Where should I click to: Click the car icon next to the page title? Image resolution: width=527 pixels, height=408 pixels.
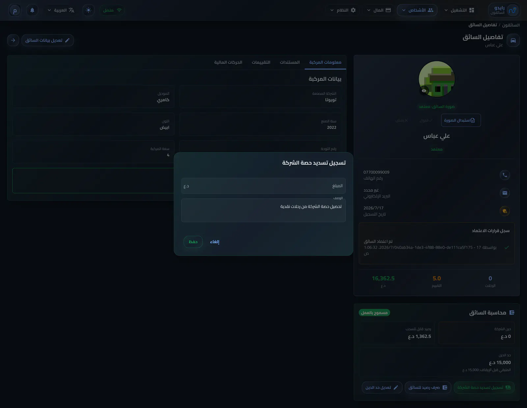(513, 40)
